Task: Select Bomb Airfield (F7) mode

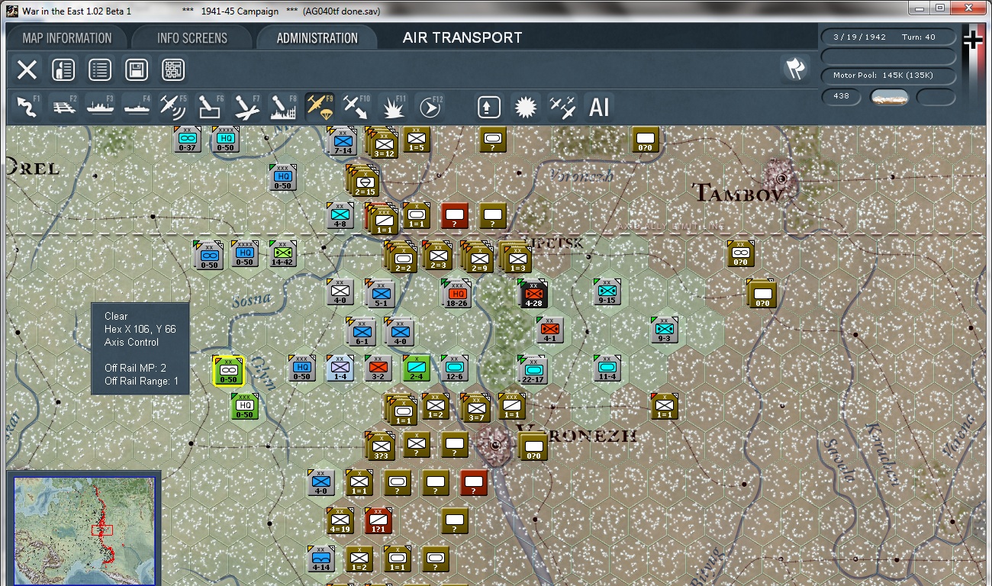Action: (x=247, y=108)
